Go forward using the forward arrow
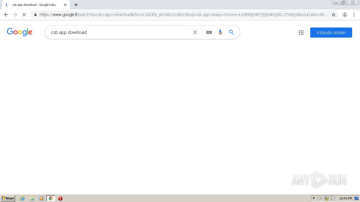Image resolution: width=360 pixels, height=202 pixels. pos(15,15)
